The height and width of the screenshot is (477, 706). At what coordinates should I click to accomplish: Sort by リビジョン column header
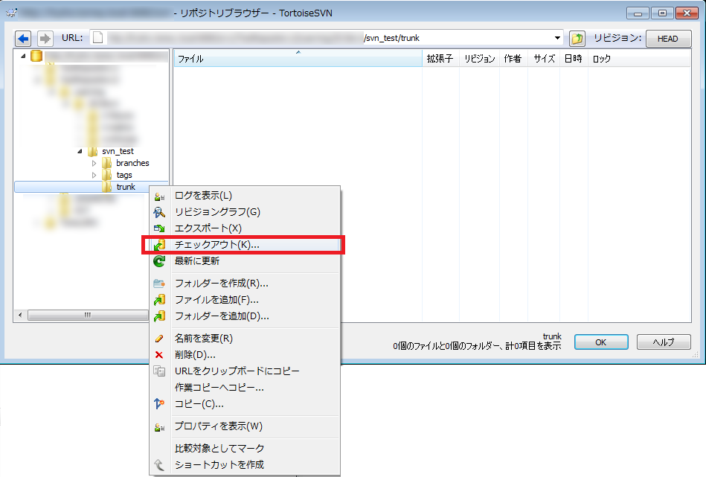point(480,59)
